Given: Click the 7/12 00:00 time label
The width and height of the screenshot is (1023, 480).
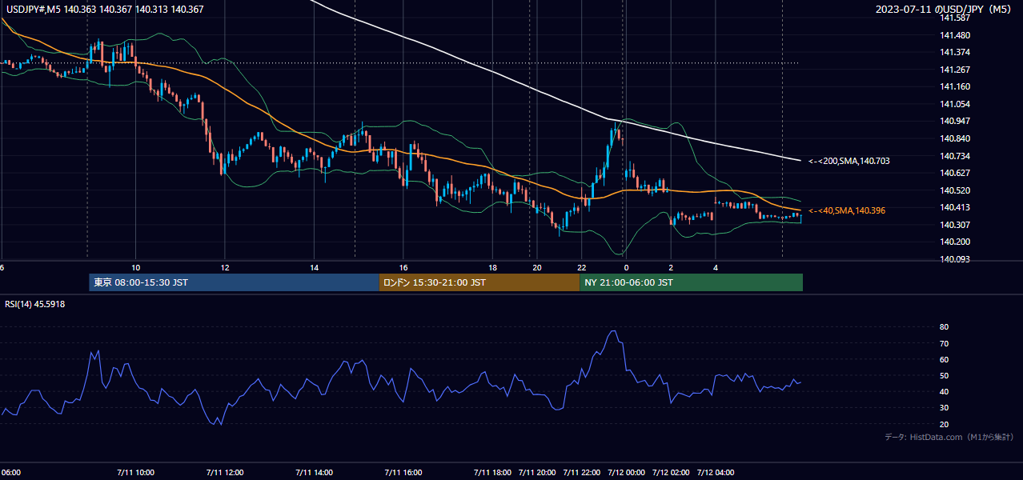Looking at the screenshot, I should pos(627,473).
